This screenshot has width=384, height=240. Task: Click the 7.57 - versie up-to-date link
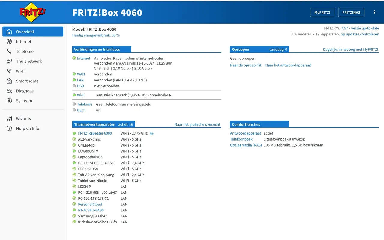pyautogui.click(x=360, y=28)
